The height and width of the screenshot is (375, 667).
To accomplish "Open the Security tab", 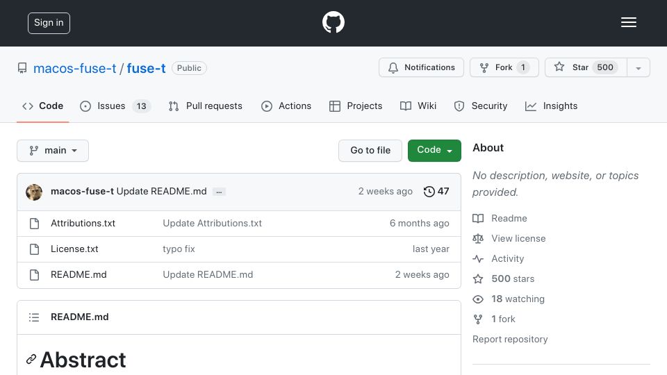I will (x=481, y=106).
